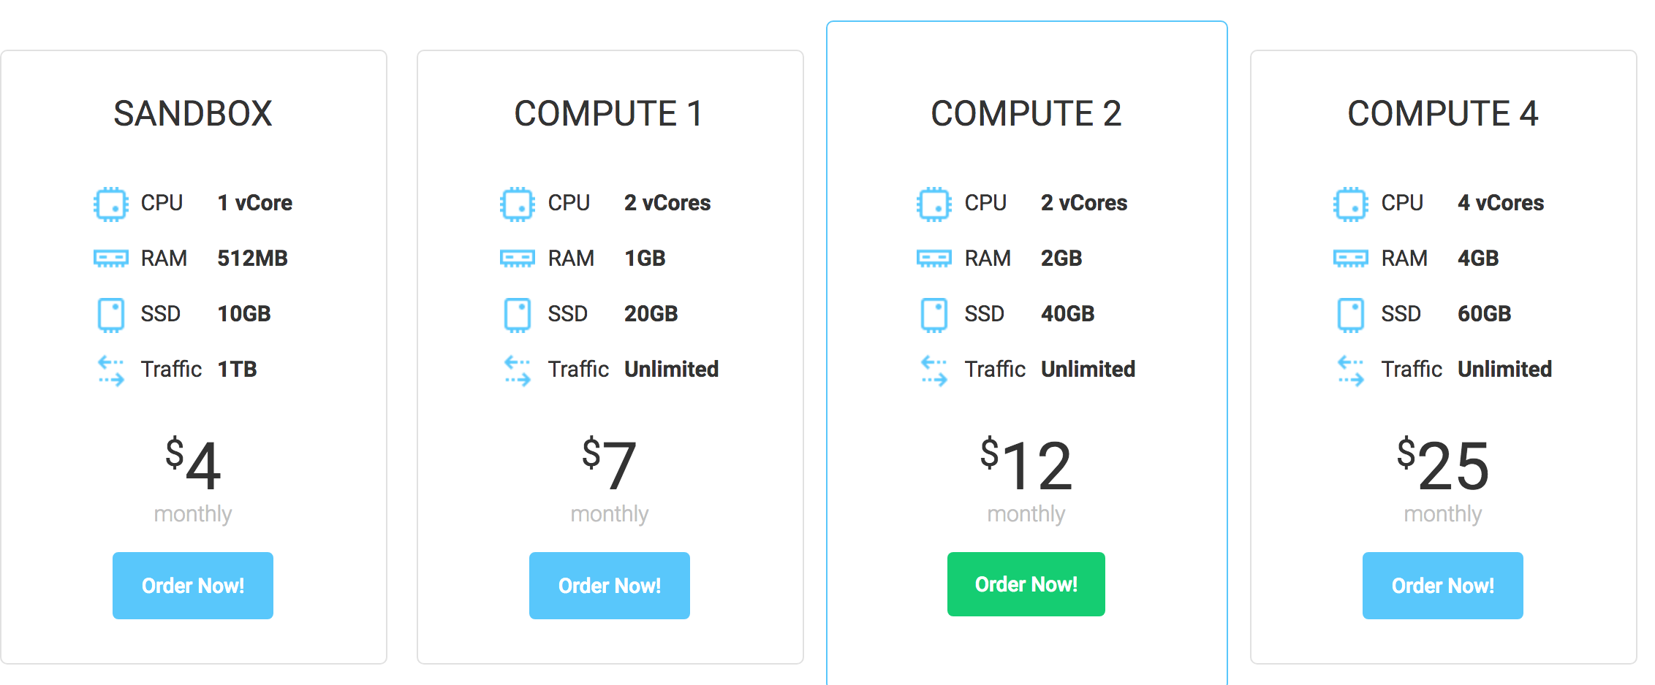Click the $7 monthly price

point(609,466)
